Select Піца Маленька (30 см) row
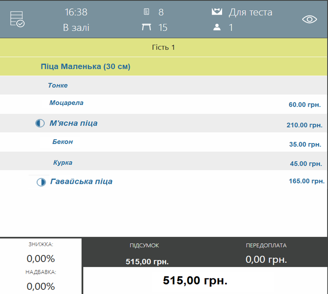The height and width of the screenshot is (294, 328). coord(164,67)
